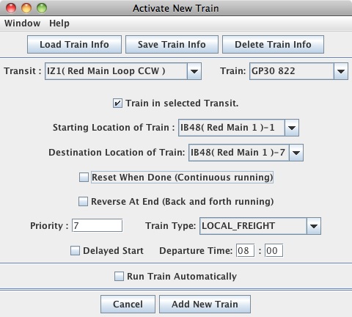Open the Transit dropdown arrow

(194, 71)
